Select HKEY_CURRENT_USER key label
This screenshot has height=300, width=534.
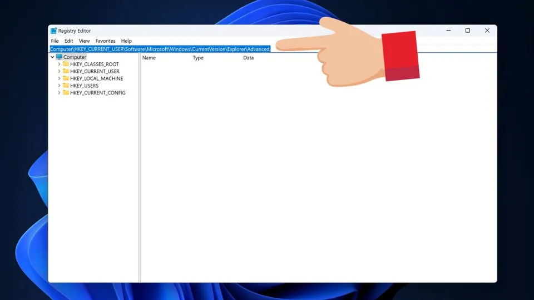(x=95, y=72)
